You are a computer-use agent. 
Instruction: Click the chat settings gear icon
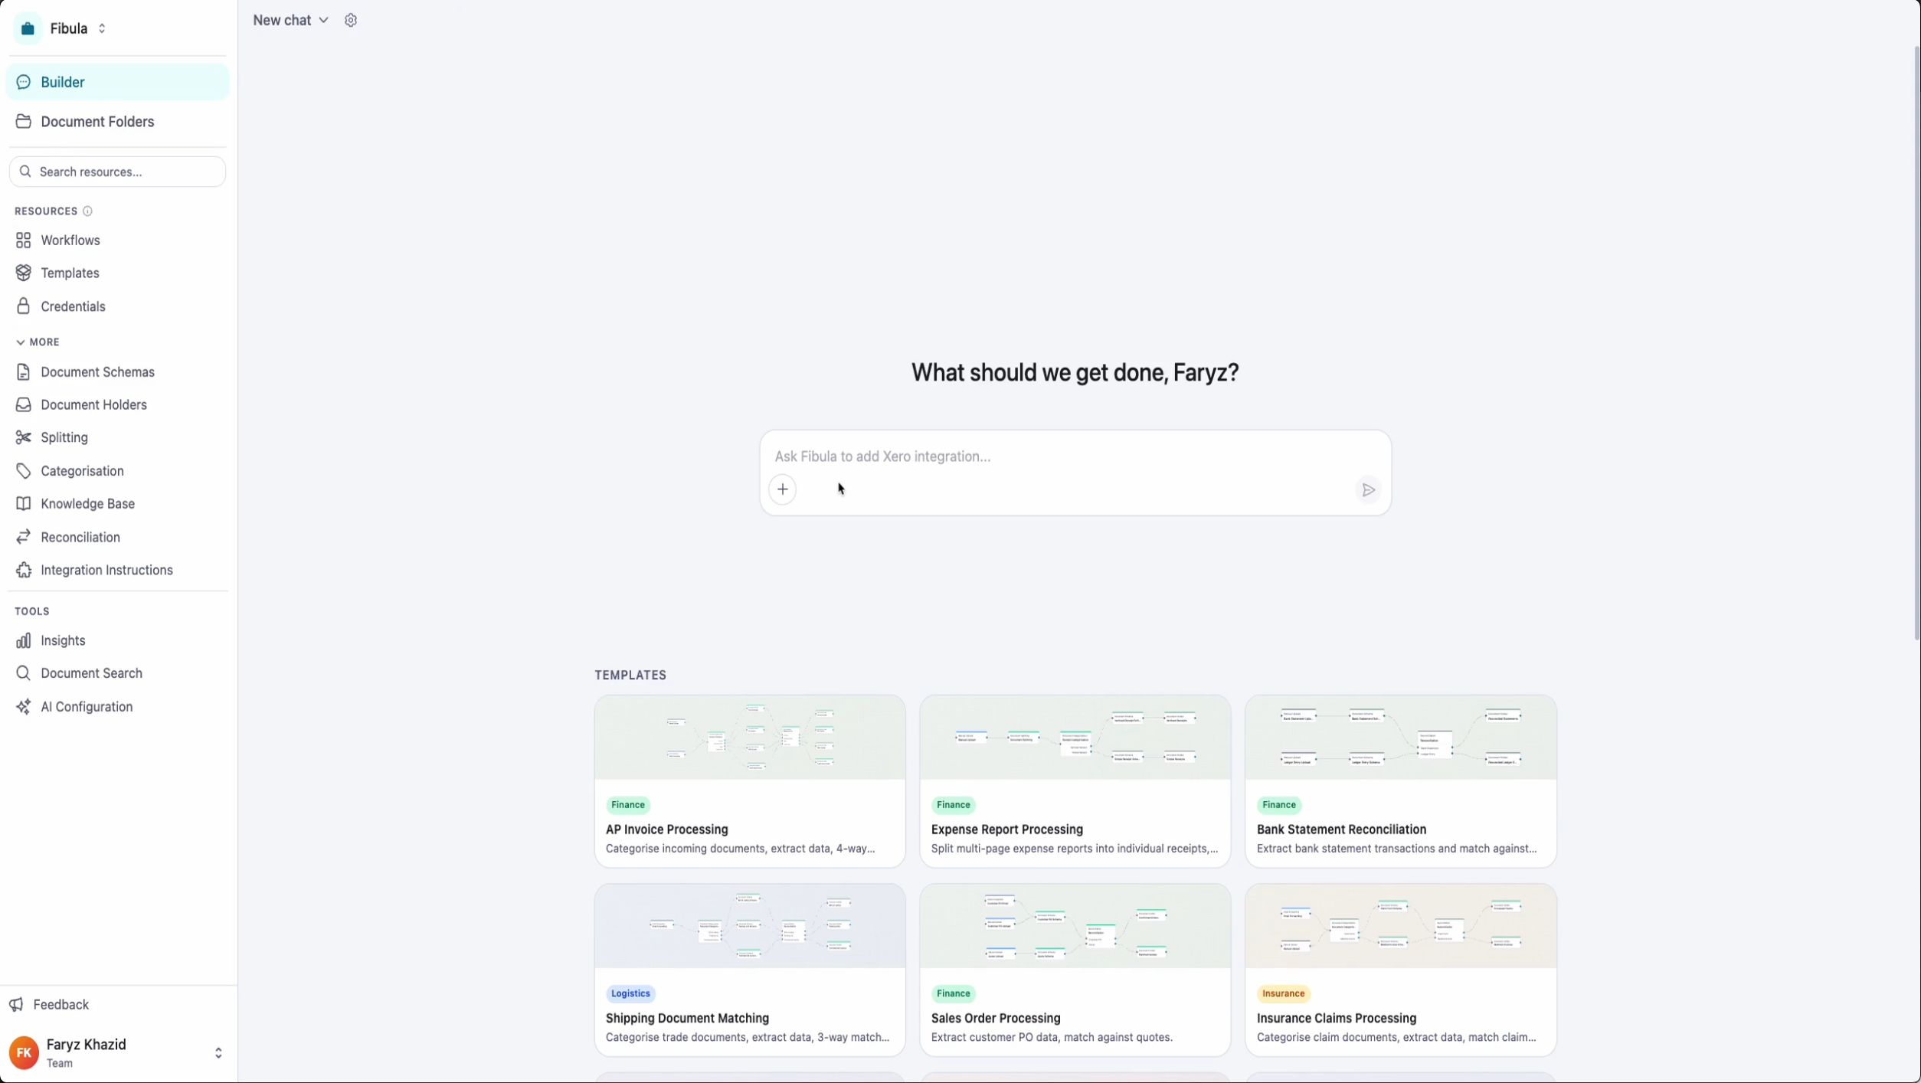351,21
